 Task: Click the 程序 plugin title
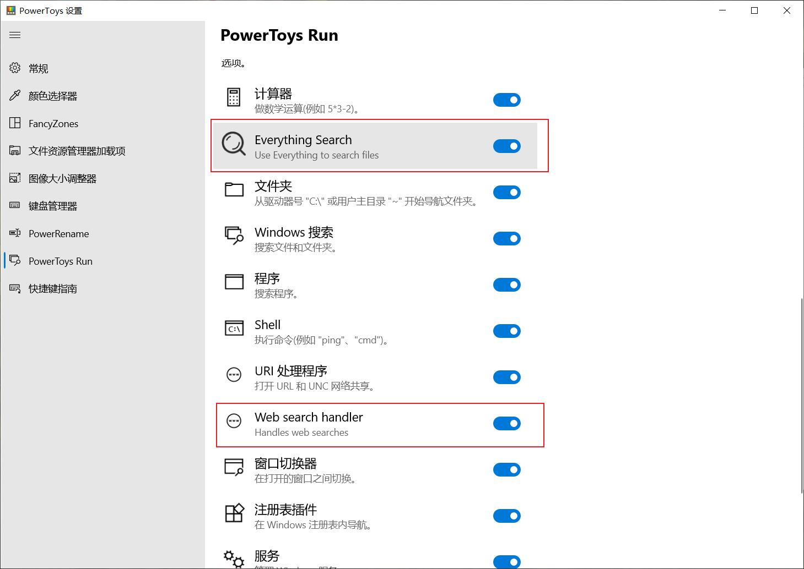267,278
